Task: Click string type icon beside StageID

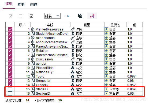Action: pos(33,89)
